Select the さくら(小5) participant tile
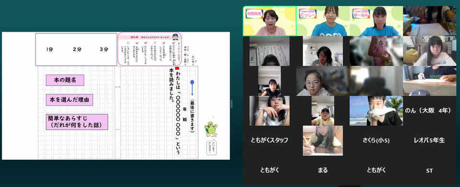This screenshot has height=187, width=460. (x=376, y=141)
